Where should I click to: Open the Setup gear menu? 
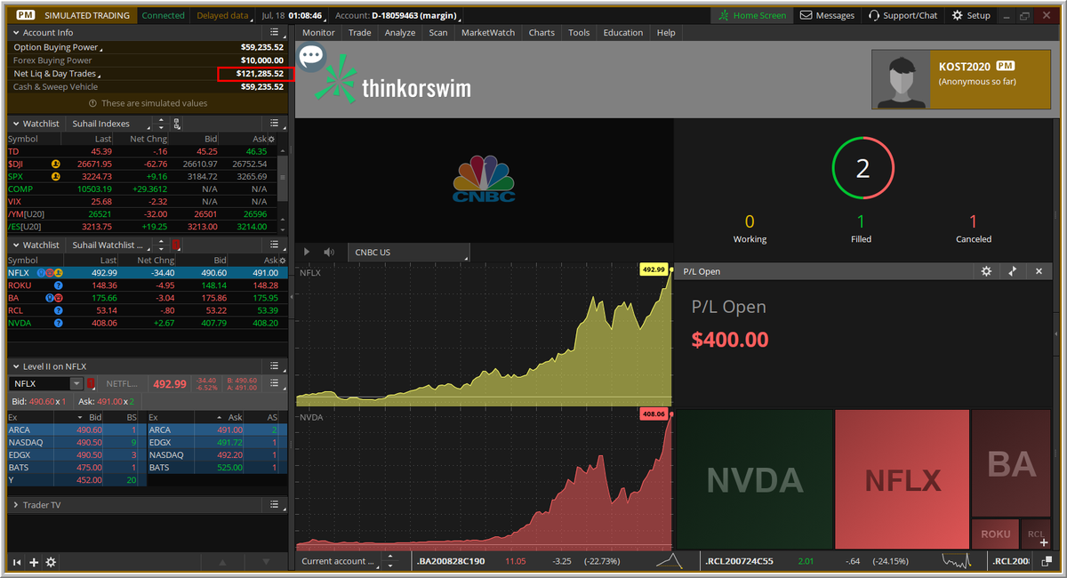tap(971, 15)
